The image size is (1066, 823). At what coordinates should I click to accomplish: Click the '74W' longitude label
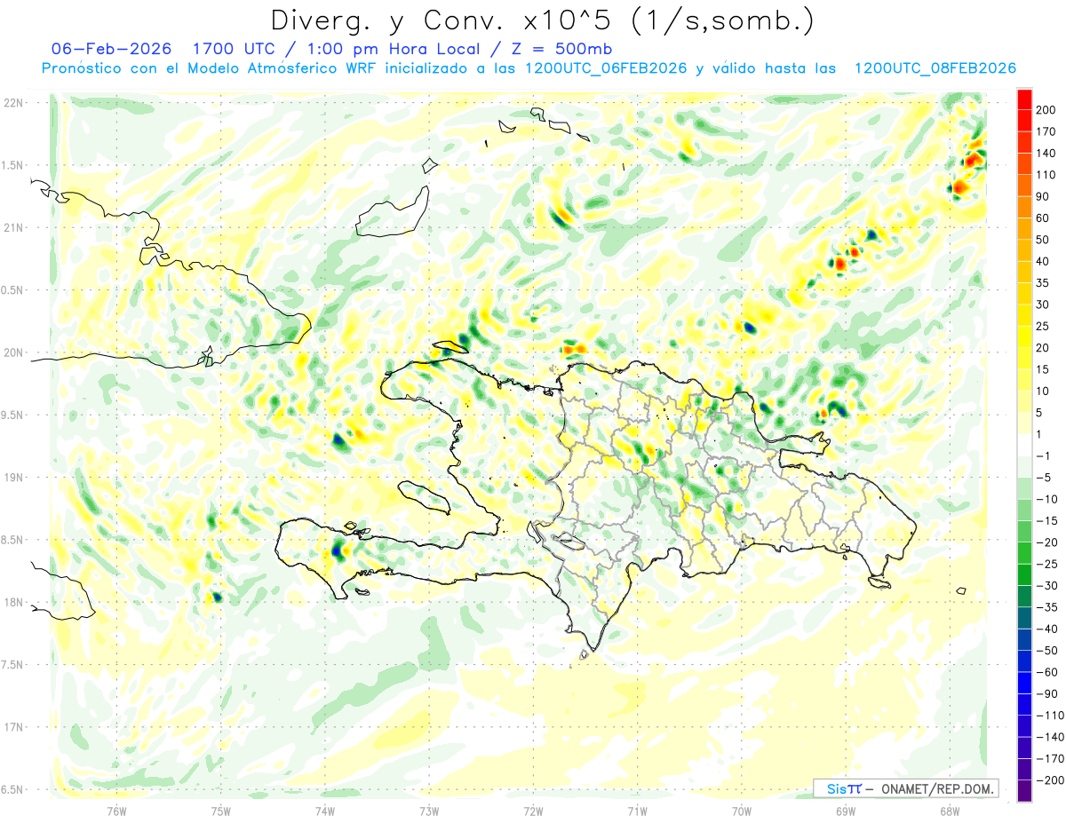[325, 811]
